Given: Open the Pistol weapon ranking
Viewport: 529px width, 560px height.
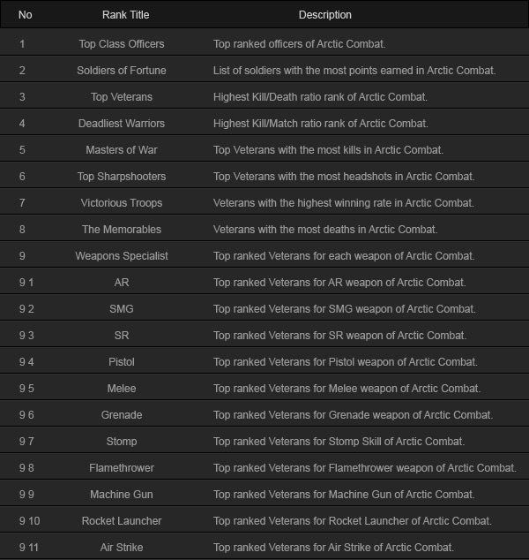Looking at the screenshot, I should click(x=122, y=361).
